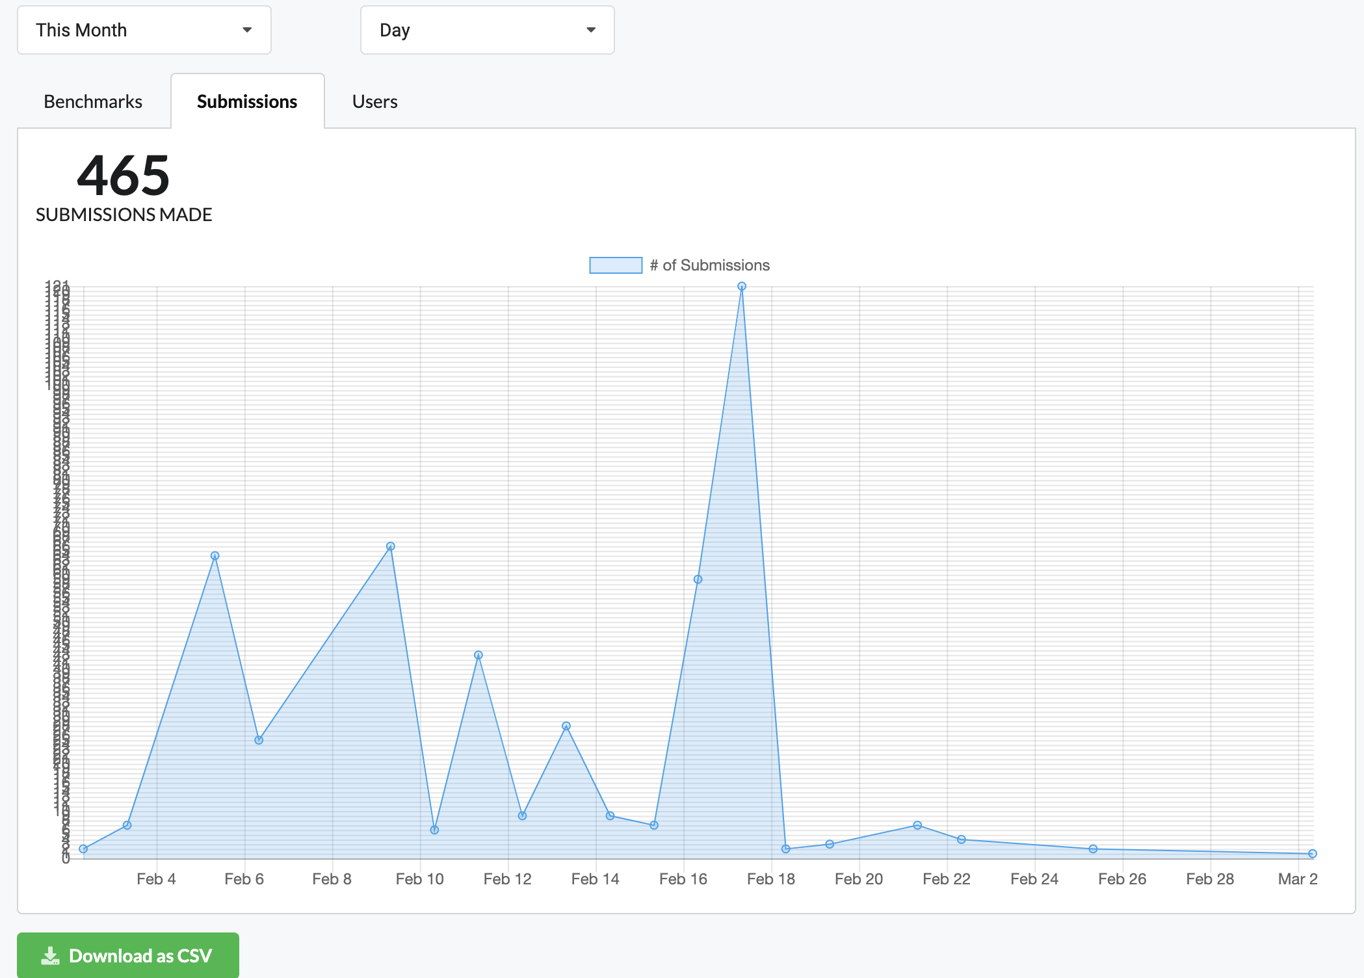Click the dropdown arrow on the Day selector
Image resolution: width=1364 pixels, height=978 pixels.
tap(592, 29)
